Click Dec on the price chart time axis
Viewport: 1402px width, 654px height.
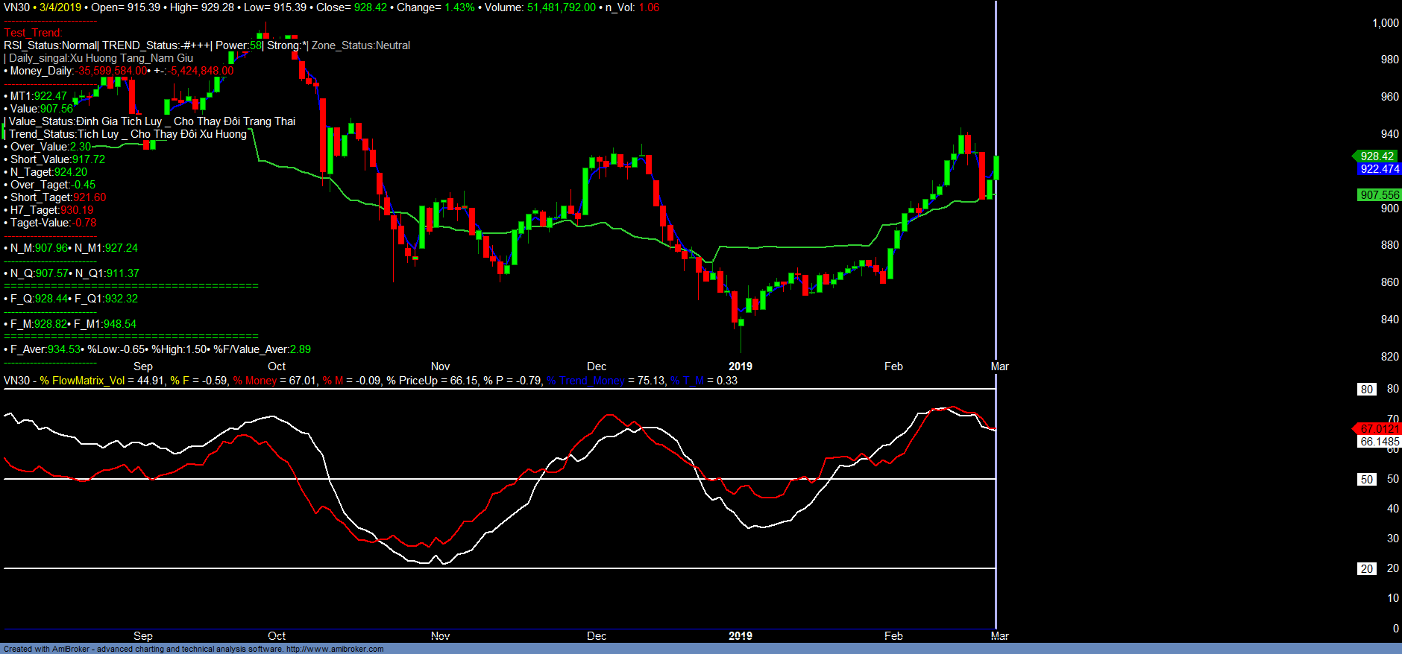coord(597,366)
